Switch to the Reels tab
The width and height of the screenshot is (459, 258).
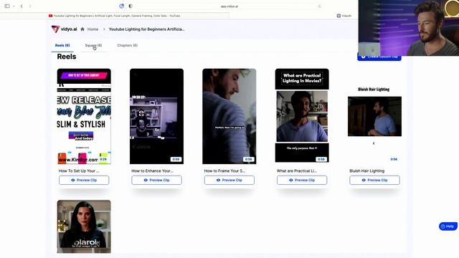pyautogui.click(x=62, y=45)
